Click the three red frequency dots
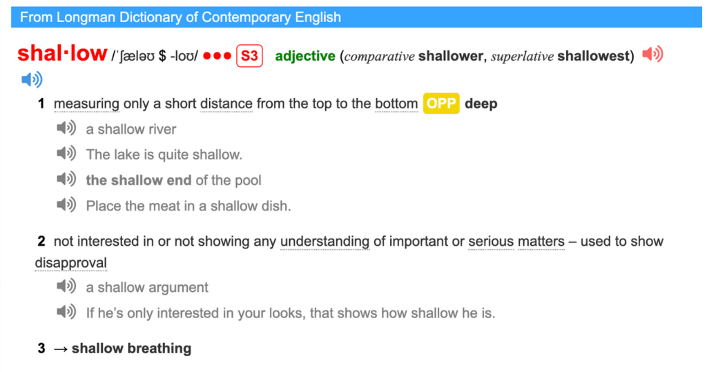 [x=217, y=56]
